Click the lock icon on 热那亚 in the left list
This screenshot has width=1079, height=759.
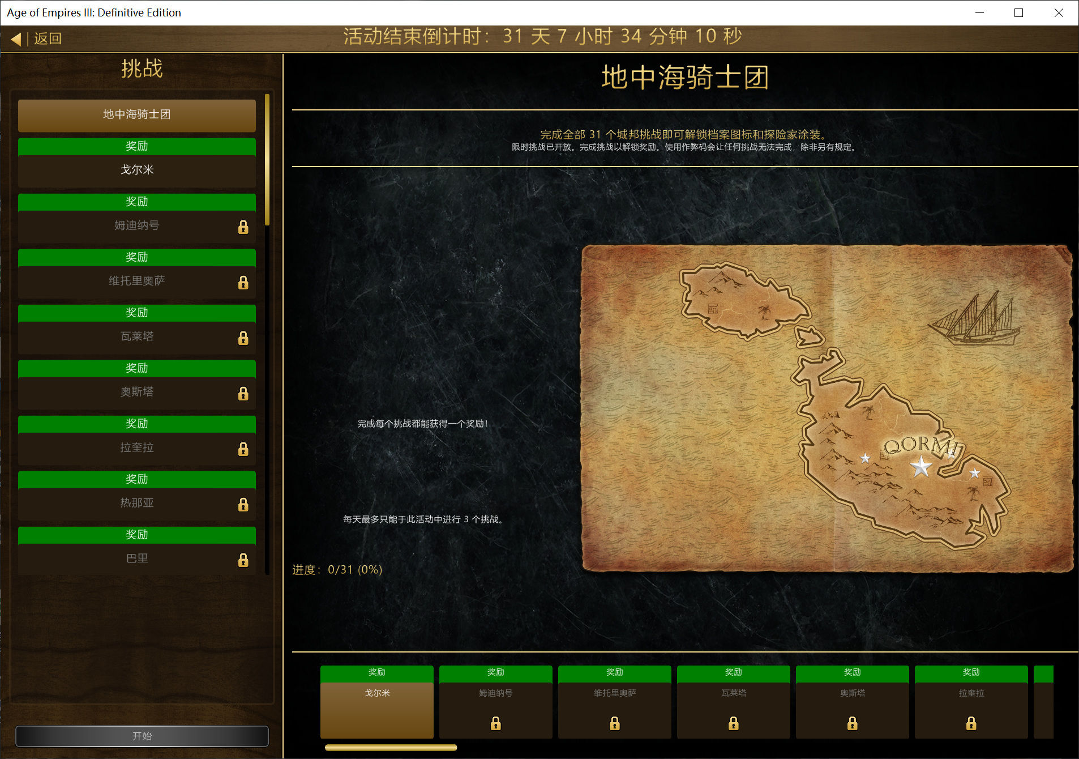tap(243, 504)
